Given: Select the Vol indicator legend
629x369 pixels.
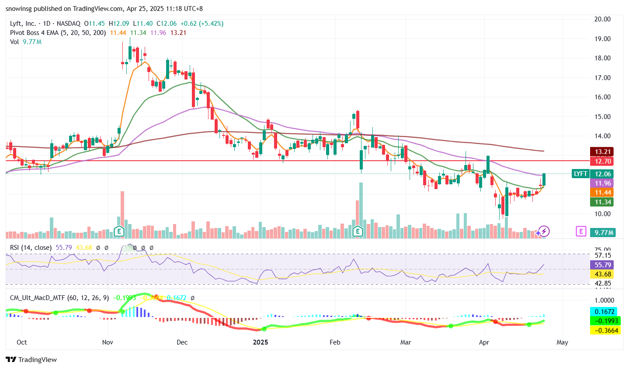Looking at the screenshot, I should [x=14, y=42].
